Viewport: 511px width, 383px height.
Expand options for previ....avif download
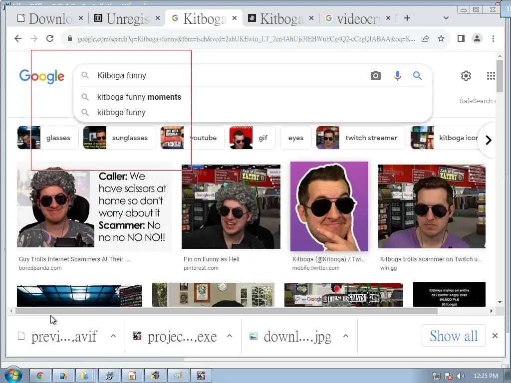(113, 336)
